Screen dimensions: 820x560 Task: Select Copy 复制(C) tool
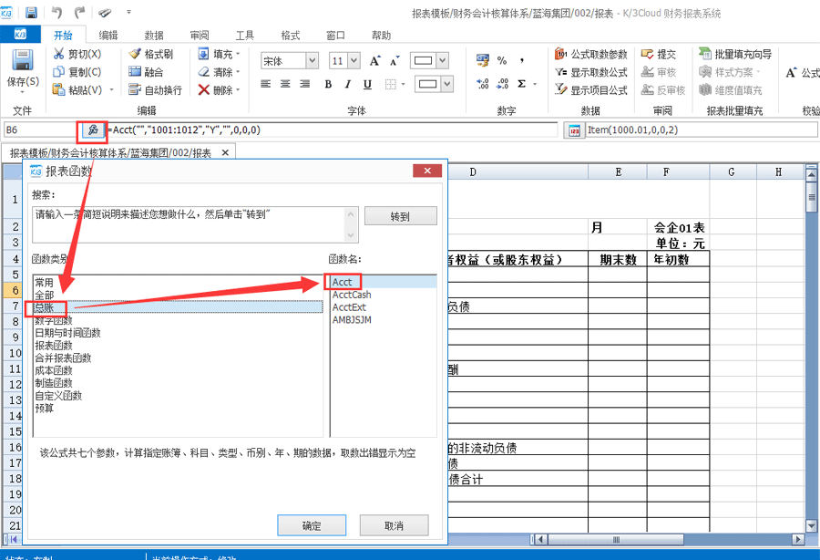[x=77, y=72]
